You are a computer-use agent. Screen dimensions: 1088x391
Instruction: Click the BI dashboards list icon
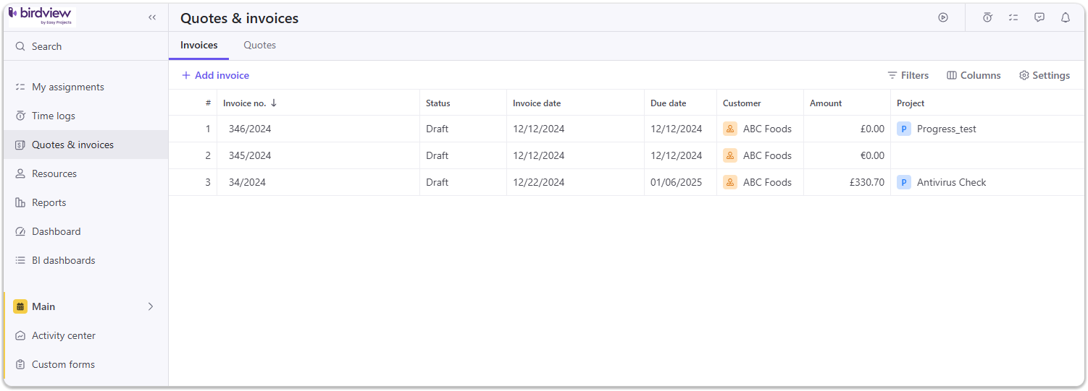coord(20,260)
